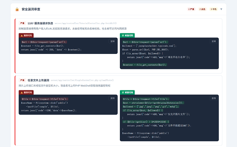Image resolution: width=237 pixels, height=147 pixels.
Task: Click the if (!in_array($ext, $allowed)) line
Action: 143,111
